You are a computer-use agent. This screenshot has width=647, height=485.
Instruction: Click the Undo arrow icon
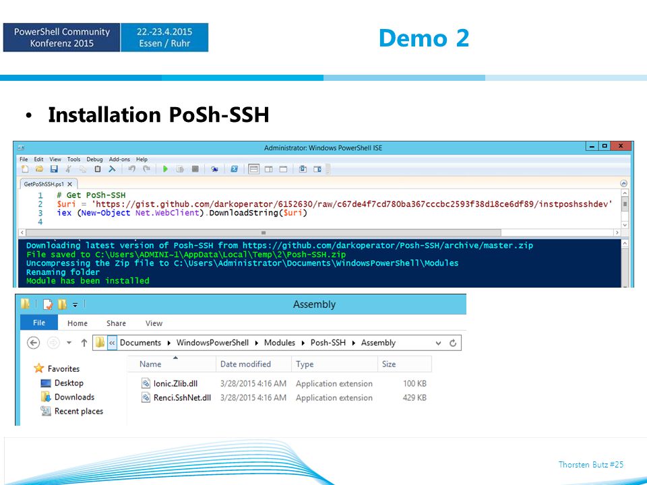point(131,169)
